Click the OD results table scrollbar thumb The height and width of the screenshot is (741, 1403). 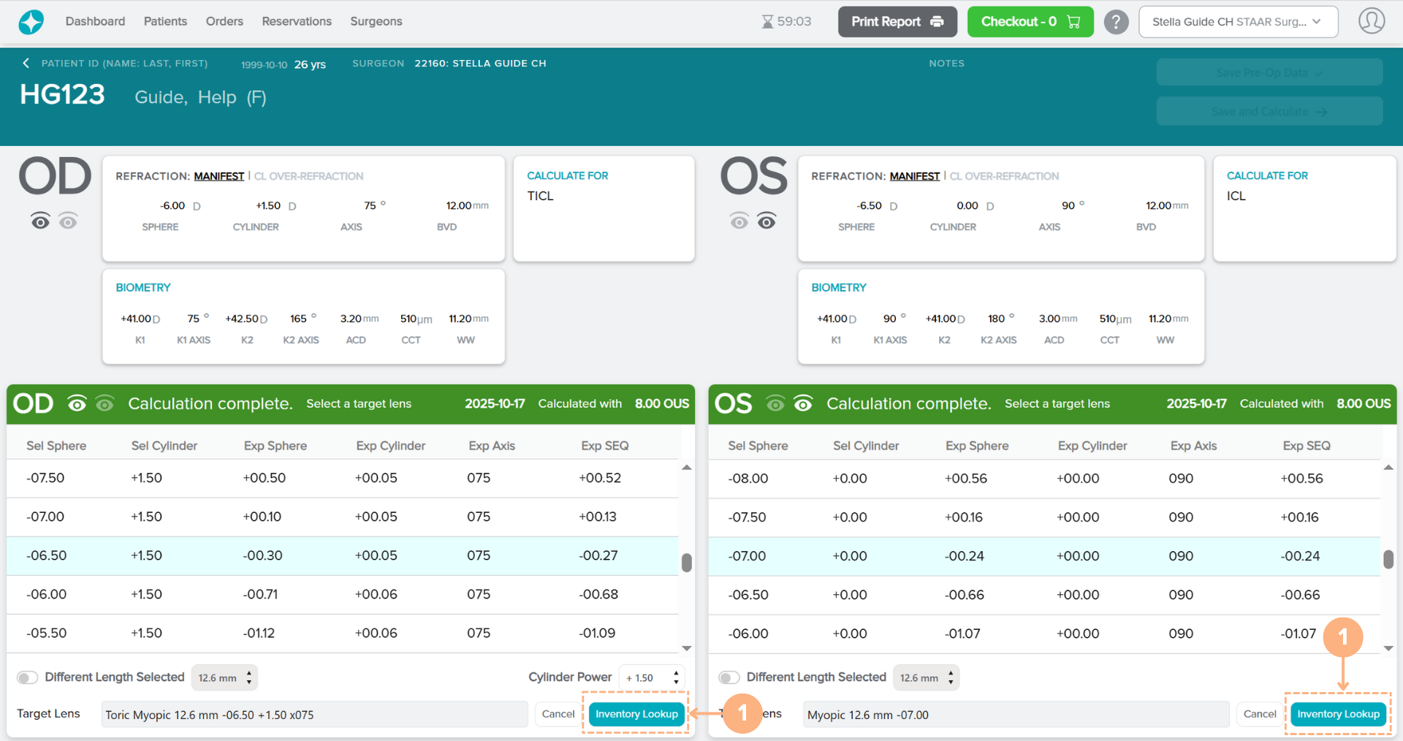pos(686,562)
